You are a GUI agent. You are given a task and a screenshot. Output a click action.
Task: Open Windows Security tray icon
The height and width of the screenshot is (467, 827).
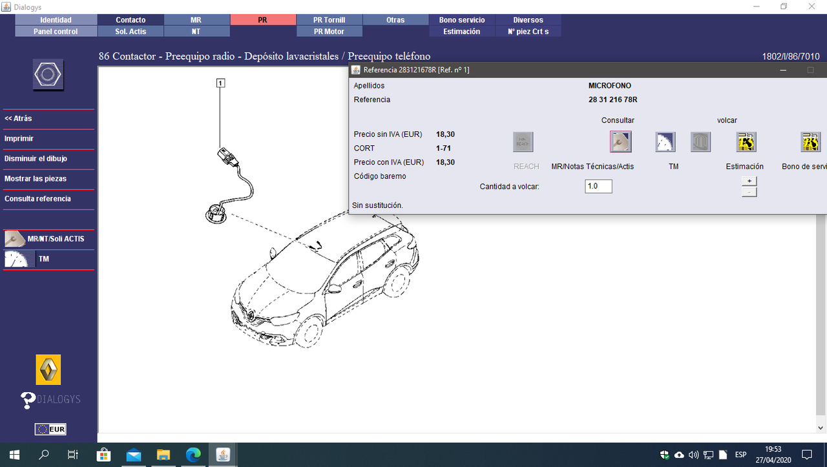pos(665,455)
